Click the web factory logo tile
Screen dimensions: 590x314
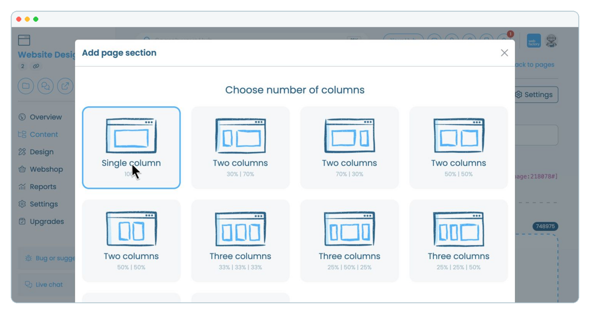(x=534, y=41)
